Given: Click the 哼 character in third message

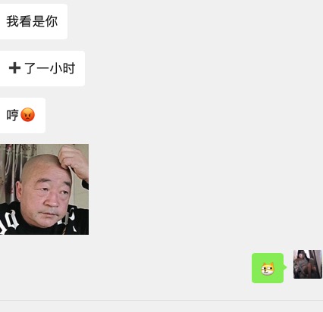Looking at the screenshot, I should pos(13,115).
